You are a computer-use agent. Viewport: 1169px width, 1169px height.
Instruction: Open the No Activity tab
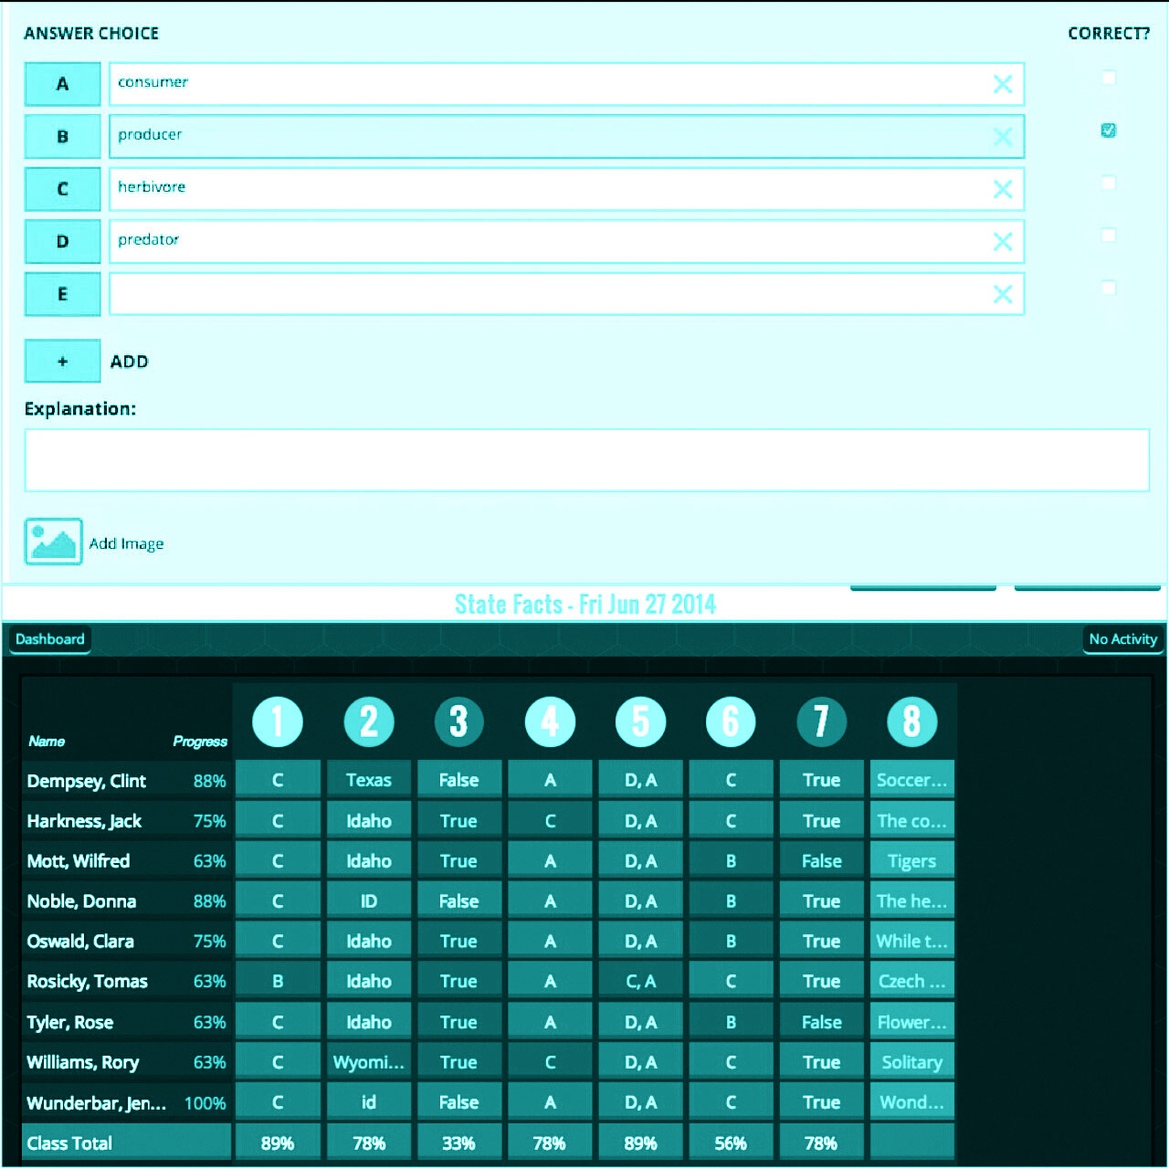tap(1122, 639)
